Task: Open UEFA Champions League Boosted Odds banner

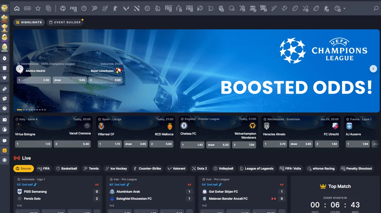Action: coord(196,71)
